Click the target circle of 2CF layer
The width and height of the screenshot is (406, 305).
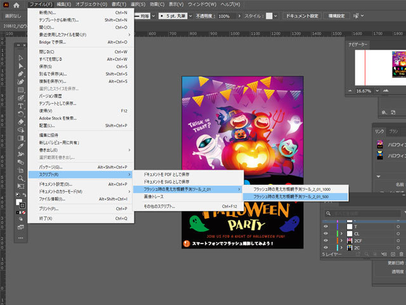[398, 240]
